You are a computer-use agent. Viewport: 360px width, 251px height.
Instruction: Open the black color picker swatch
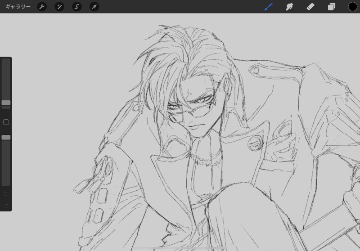[353, 7]
